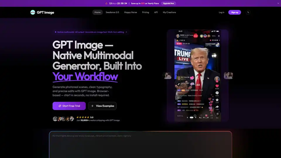Screen dimensions: 281x158
Task: Click the Log in link
Action: 222,12
